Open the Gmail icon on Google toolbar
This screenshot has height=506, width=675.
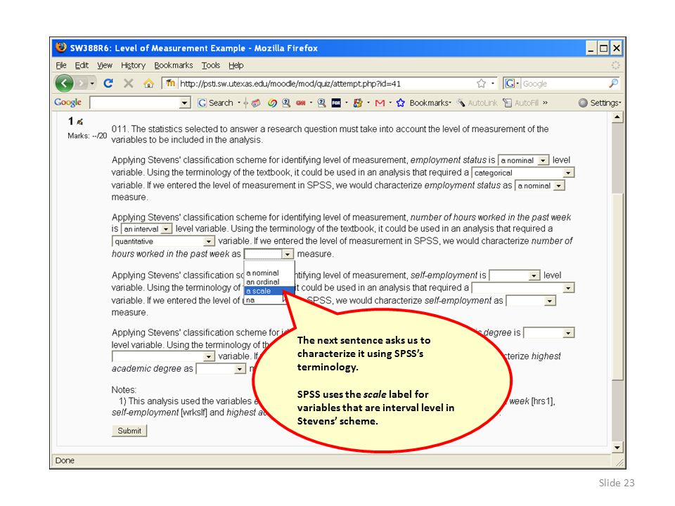click(380, 103)
